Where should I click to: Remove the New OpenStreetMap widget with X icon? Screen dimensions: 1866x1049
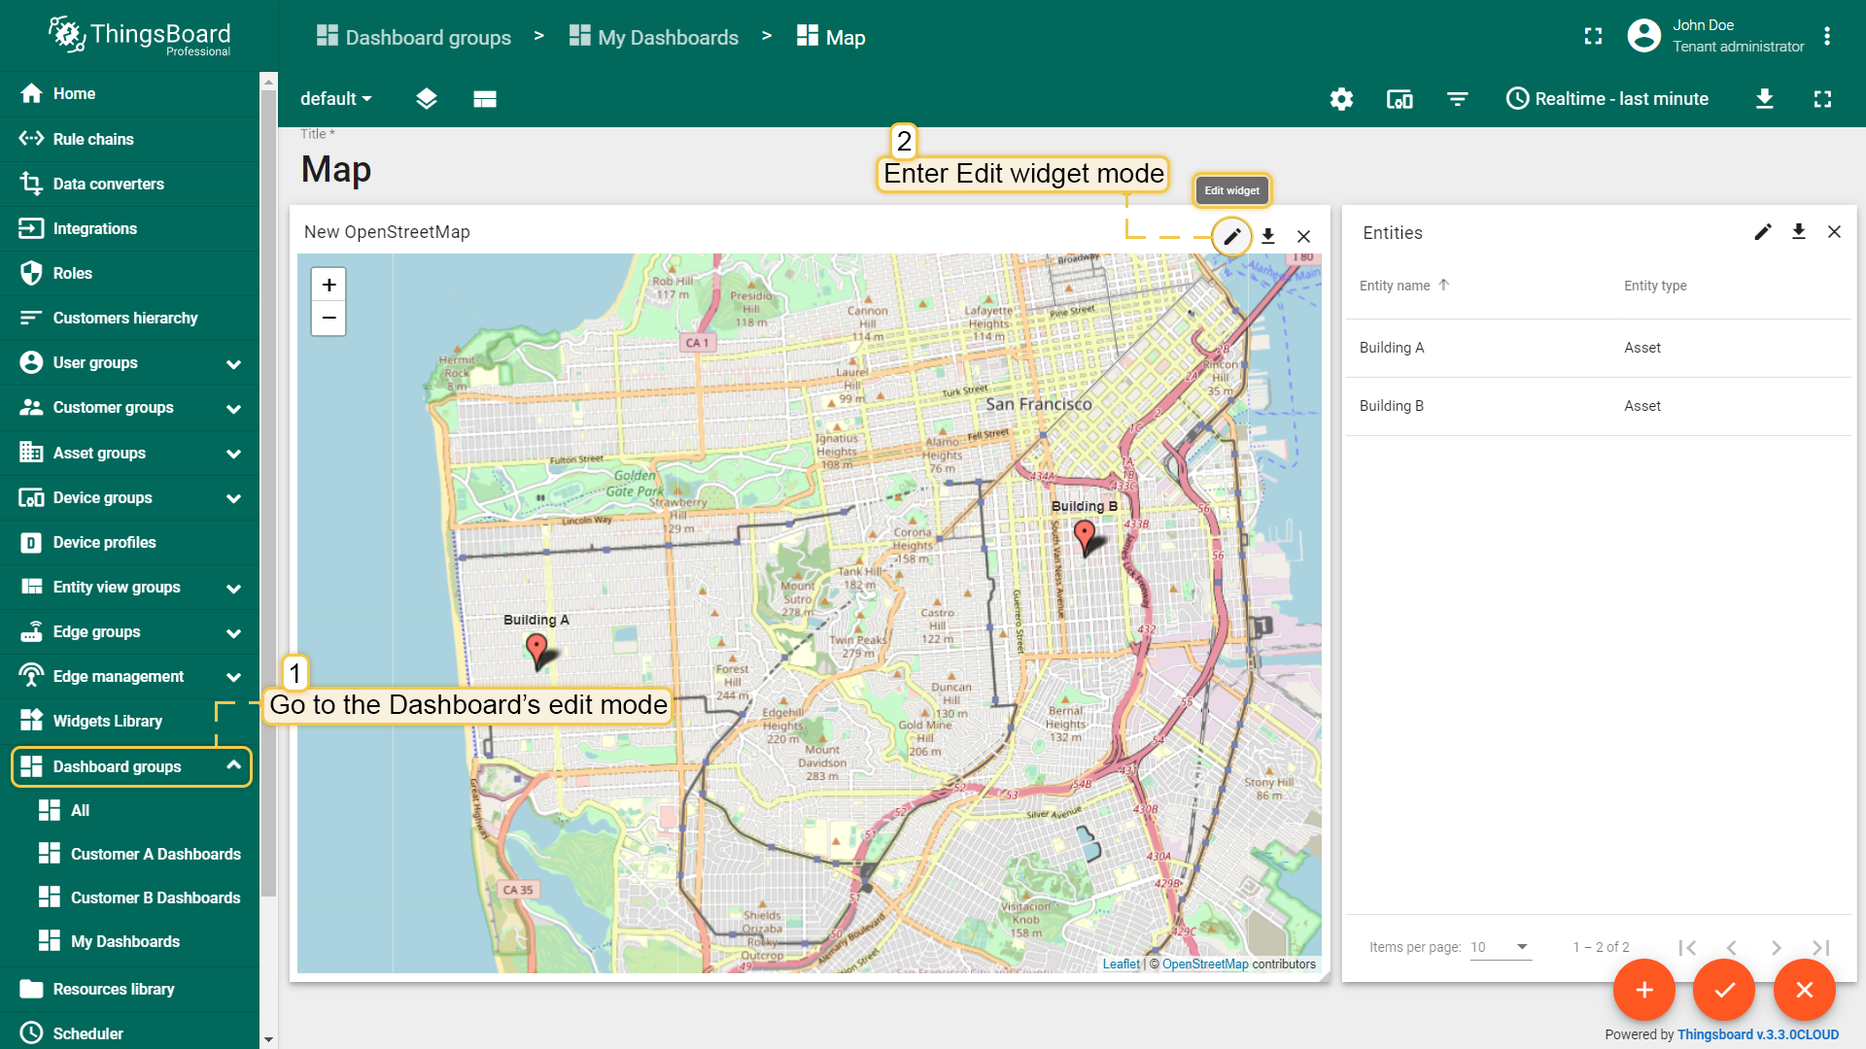pyautogui.click(x=1304, y=236)
